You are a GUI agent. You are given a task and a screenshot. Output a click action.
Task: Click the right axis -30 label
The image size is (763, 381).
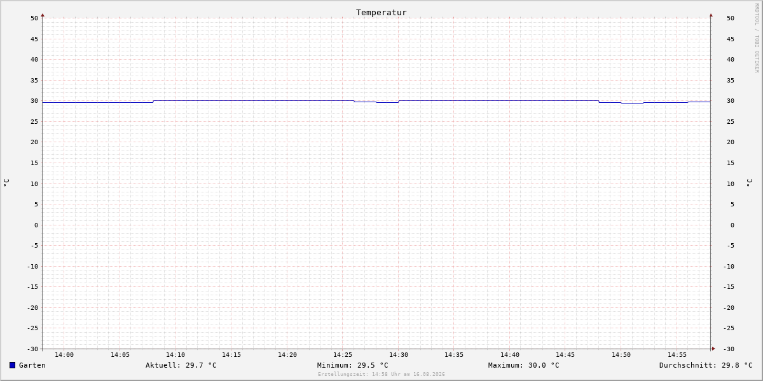(x=731, y=349)
